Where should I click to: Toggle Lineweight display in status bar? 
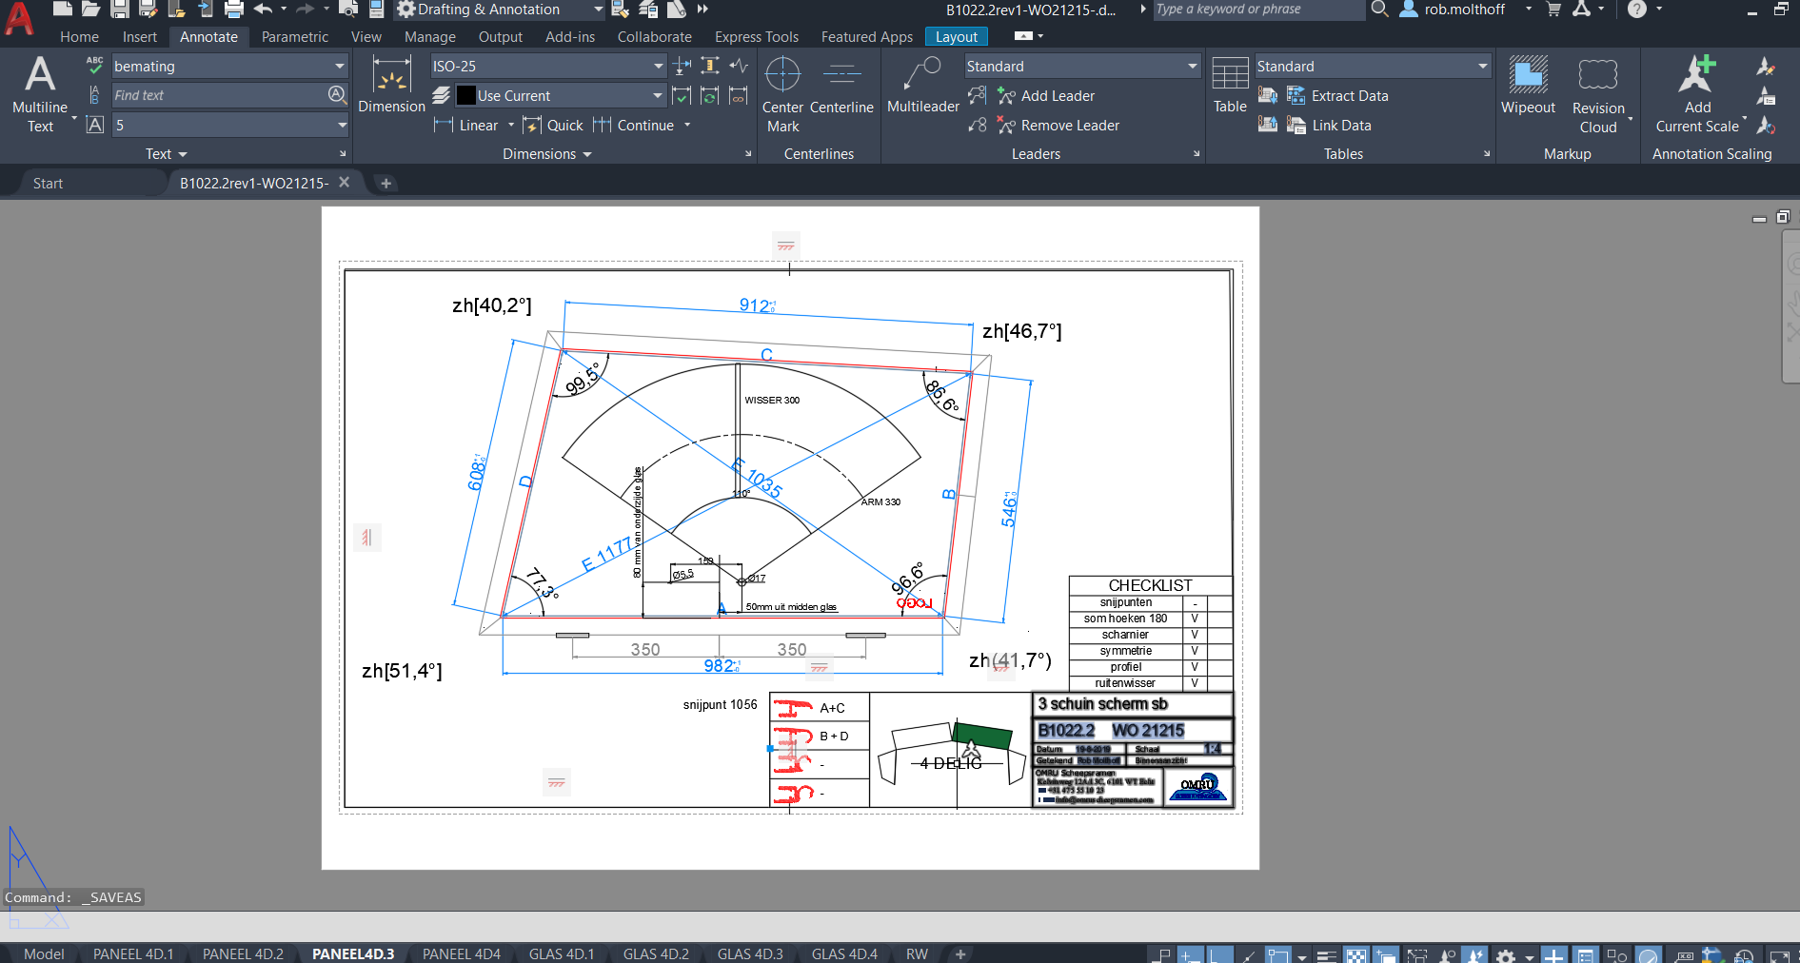[1327, 954]
